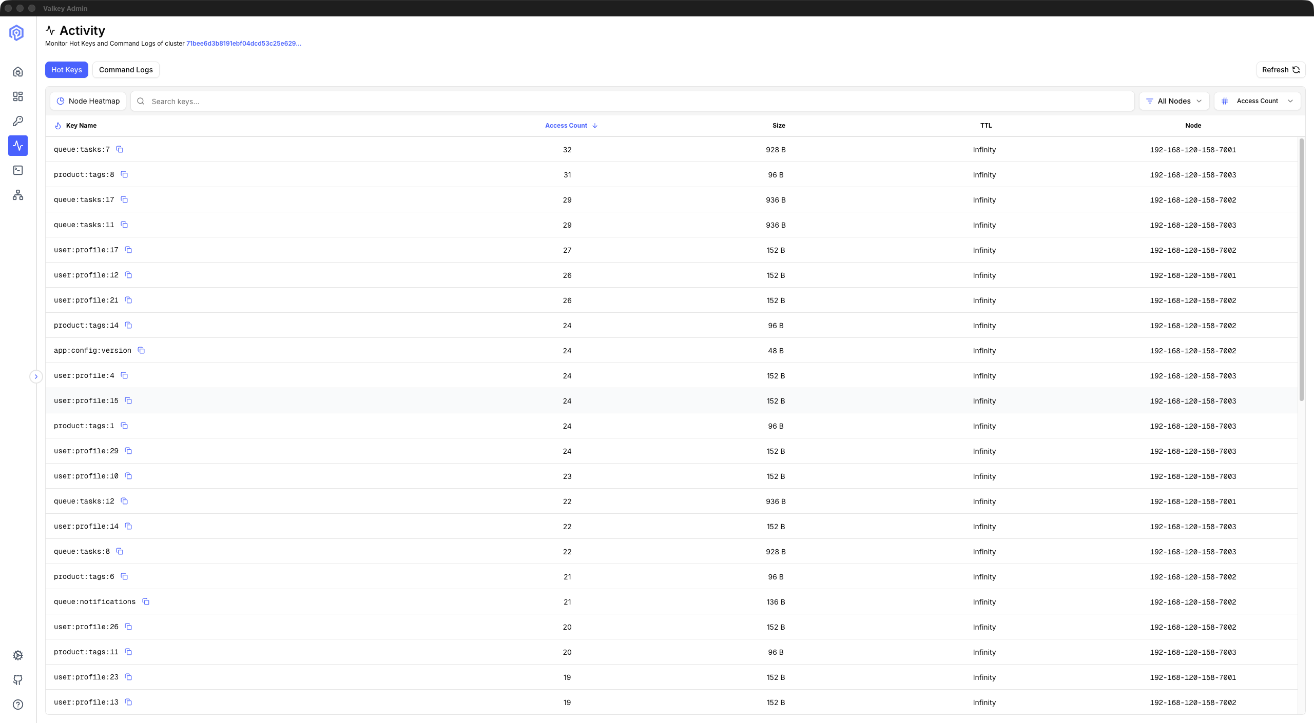Copy key name queue:tasks:12
This screenshot has height=723, width=1314.
(124, 501)
